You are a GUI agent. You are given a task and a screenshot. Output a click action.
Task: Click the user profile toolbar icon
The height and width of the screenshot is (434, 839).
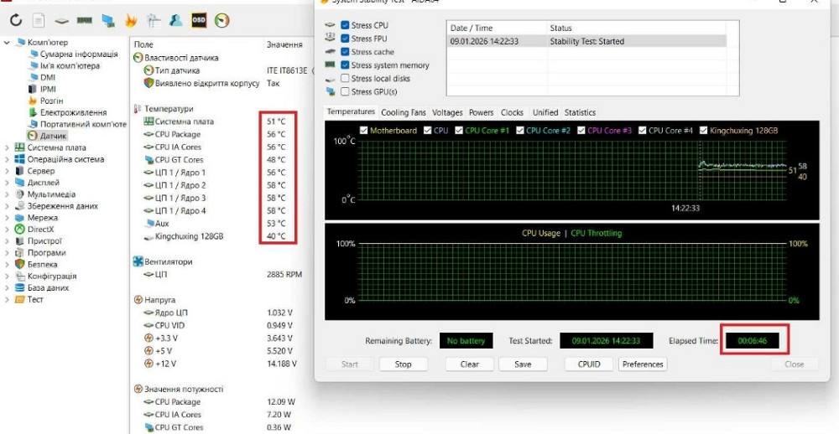176,19
